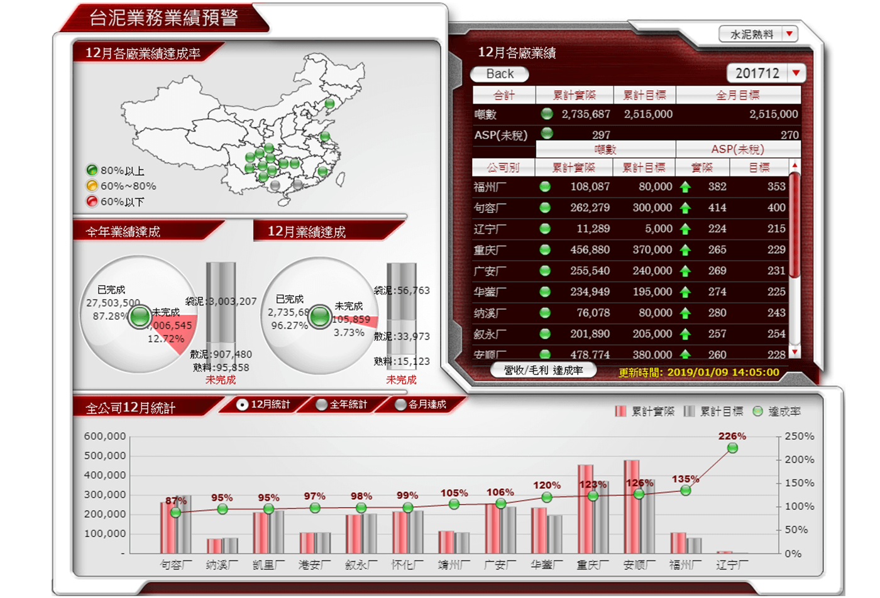Image resolution: width=880 pixels, height=598 pixels.
Task: Click the green center button of 12月業績達成 pie
Action: [320, 316]
